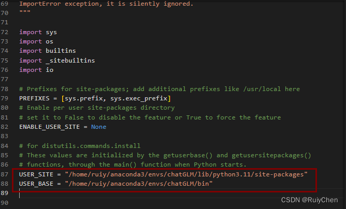Click the site-packages path string on line 87
Screen dimensions: 346x209
coord(186,174)
